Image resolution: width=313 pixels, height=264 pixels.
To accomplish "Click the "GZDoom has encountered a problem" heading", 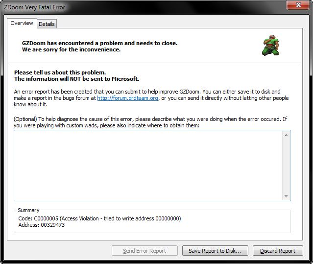I will click(x=99, y=43).
